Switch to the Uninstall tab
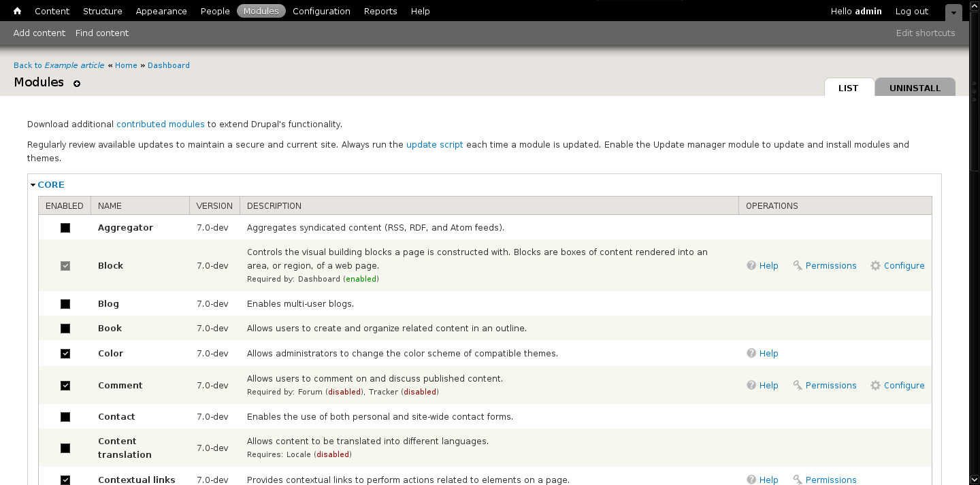 pos(915,88)
